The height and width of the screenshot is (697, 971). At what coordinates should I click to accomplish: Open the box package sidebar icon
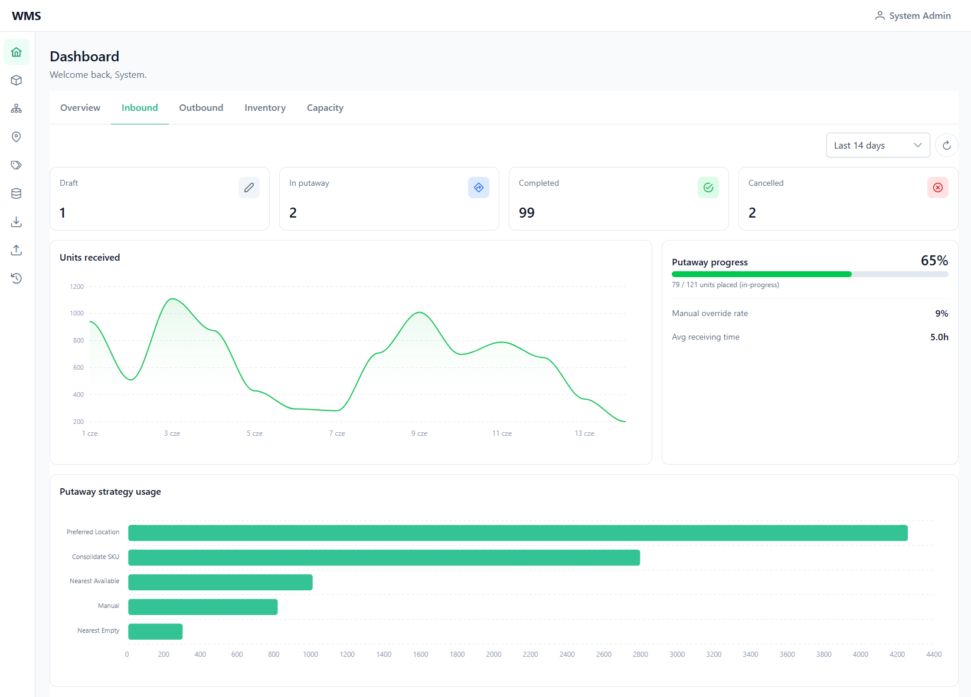tap(17, 80)
